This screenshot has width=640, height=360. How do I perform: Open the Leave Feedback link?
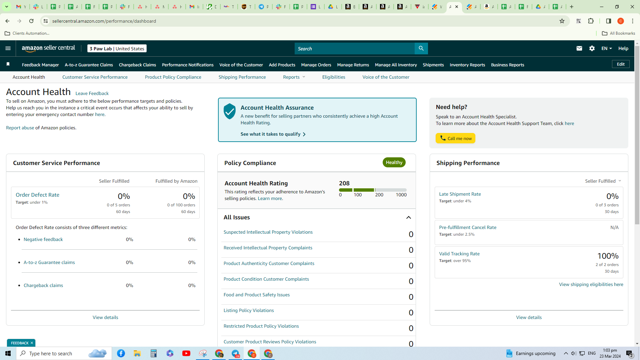(92, 93)
